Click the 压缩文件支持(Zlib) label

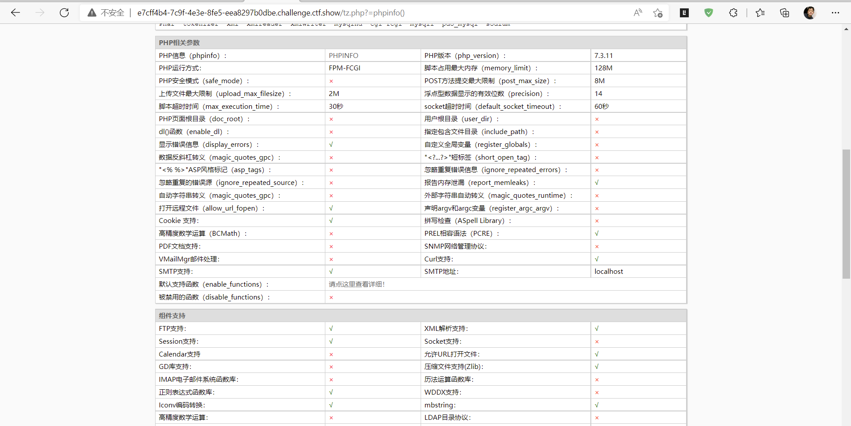(454, 367)
